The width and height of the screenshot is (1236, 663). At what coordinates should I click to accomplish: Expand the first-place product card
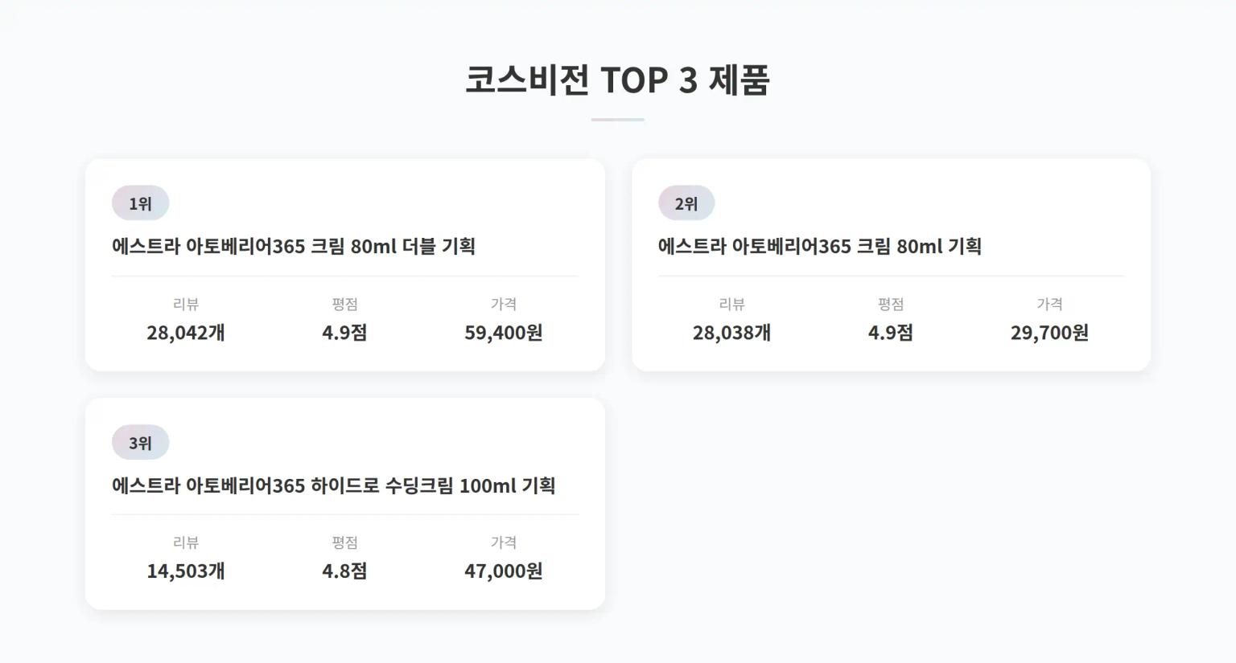click(x=344, y=265)
